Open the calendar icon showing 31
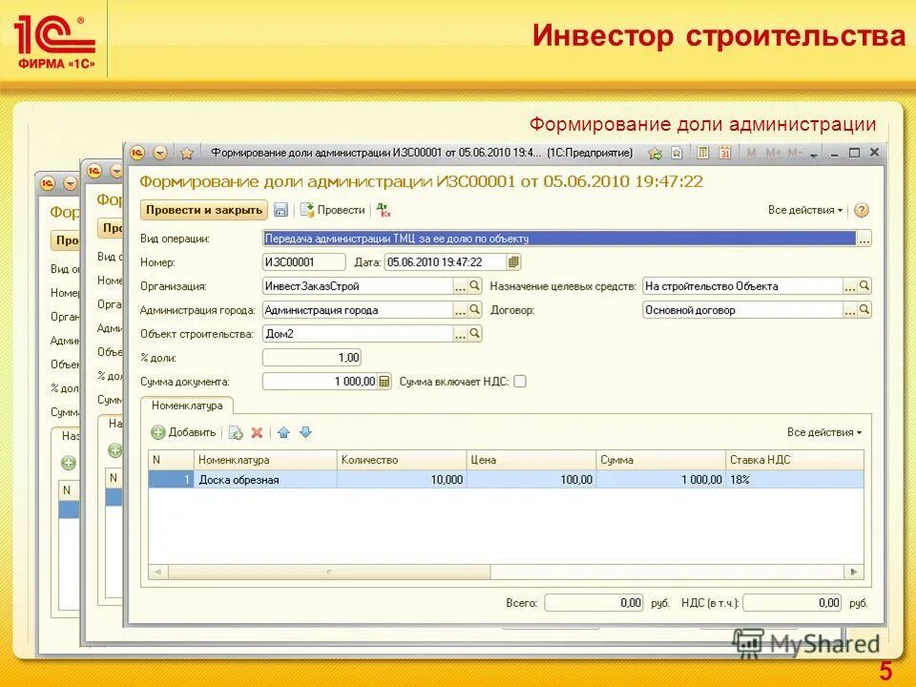The width and height of the screenshot is (916, 687). coord(725,153)
